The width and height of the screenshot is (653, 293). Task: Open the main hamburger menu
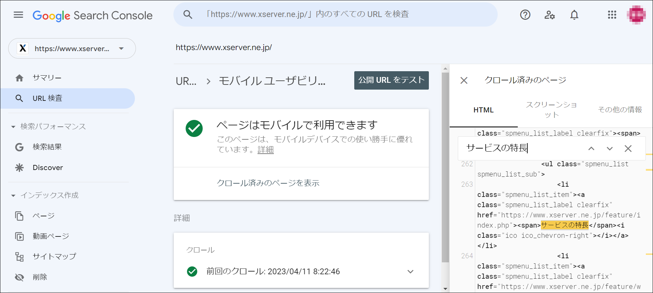click(x=18, y=15)
